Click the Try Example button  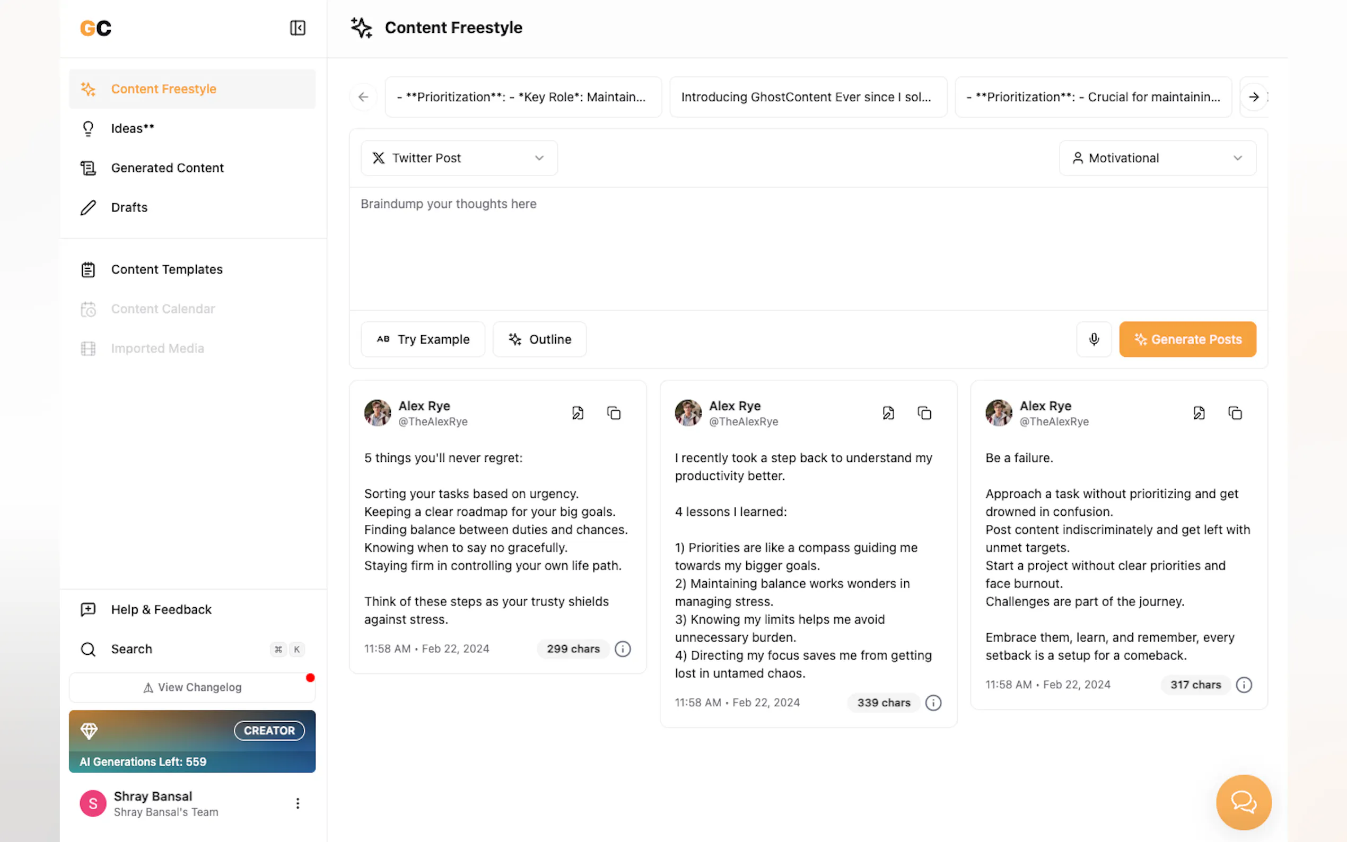click(423, 339)
